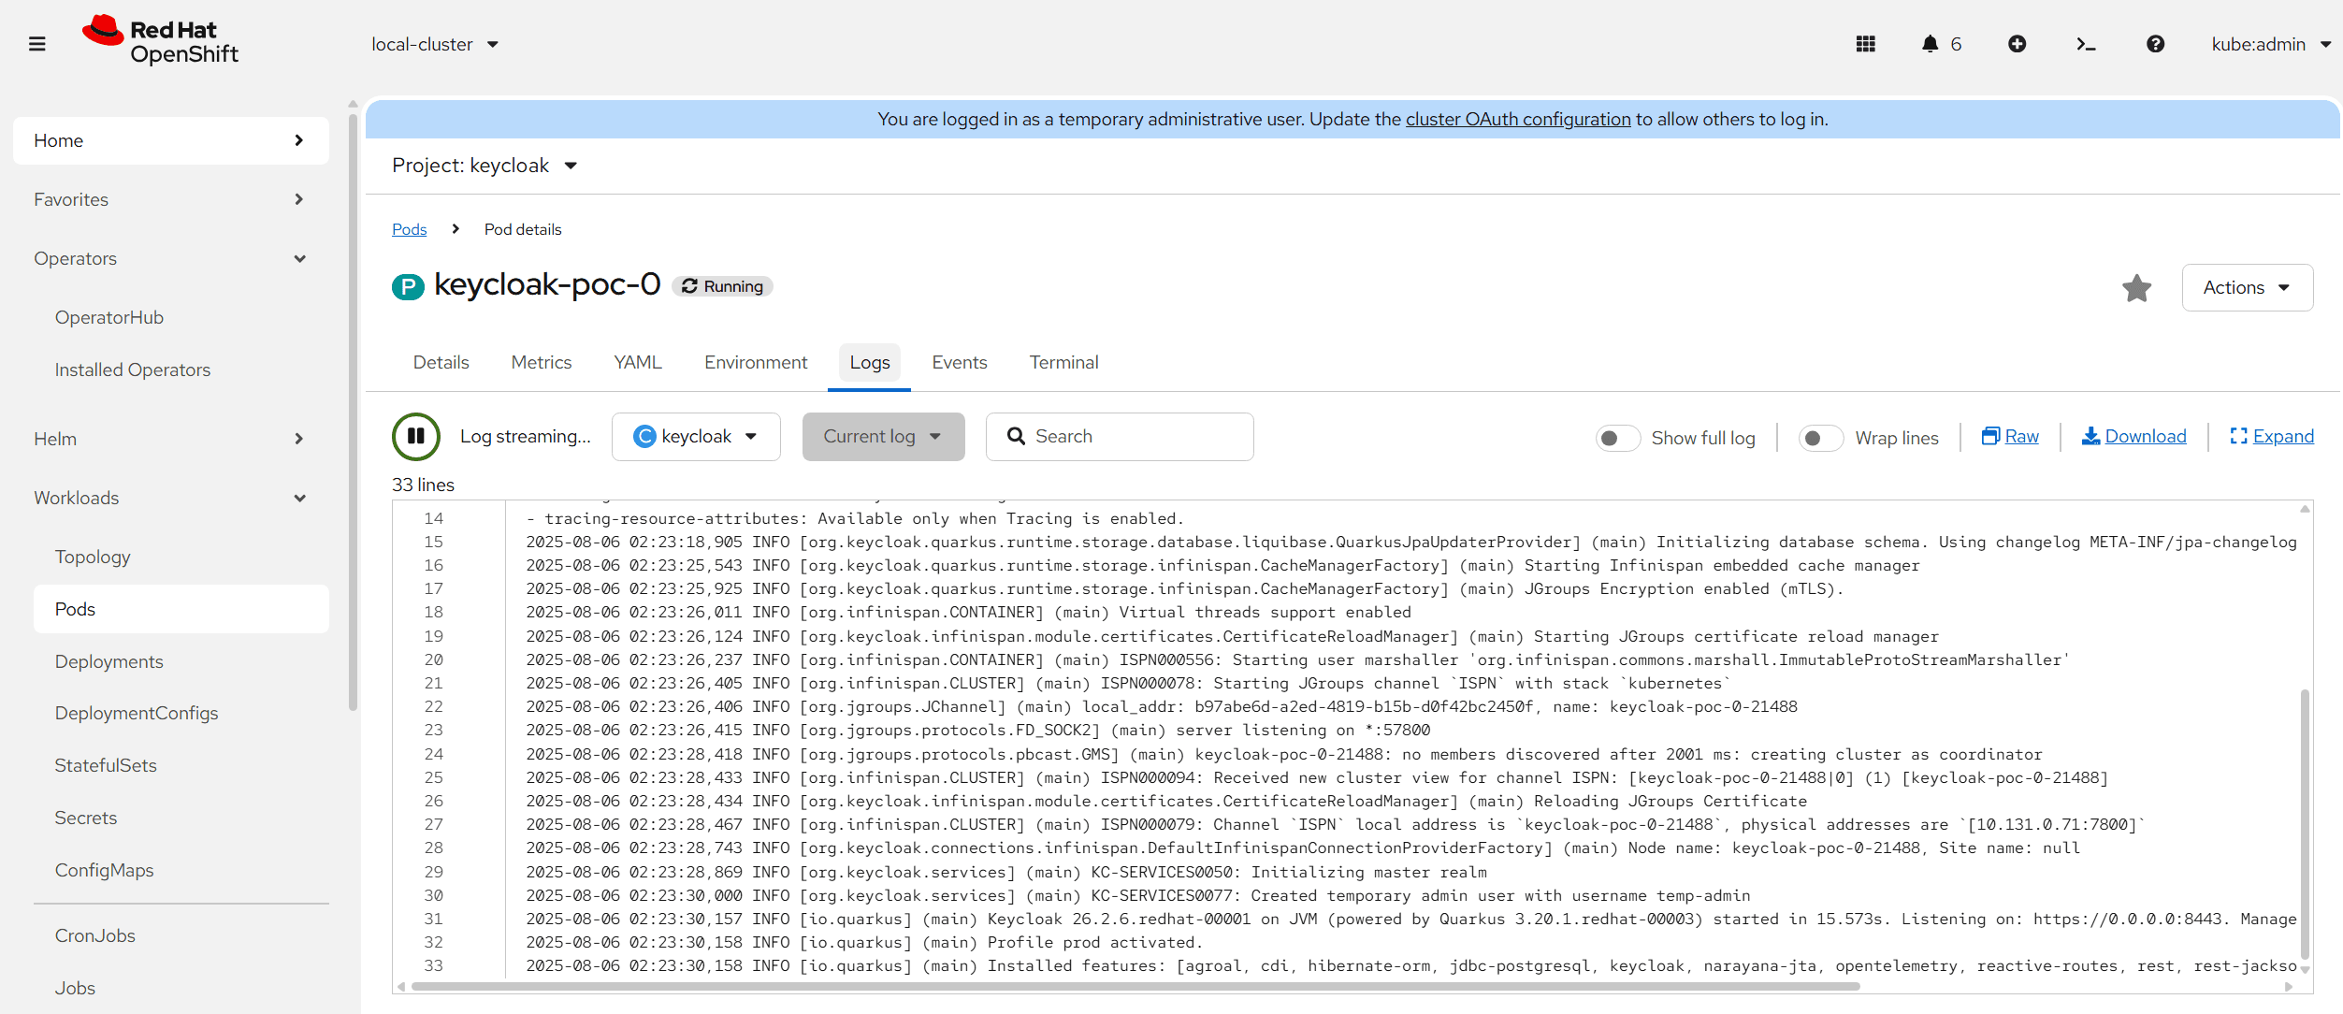Download the log file
The width and height of the screenshot is (2343, 1014).
(2134, 437)
